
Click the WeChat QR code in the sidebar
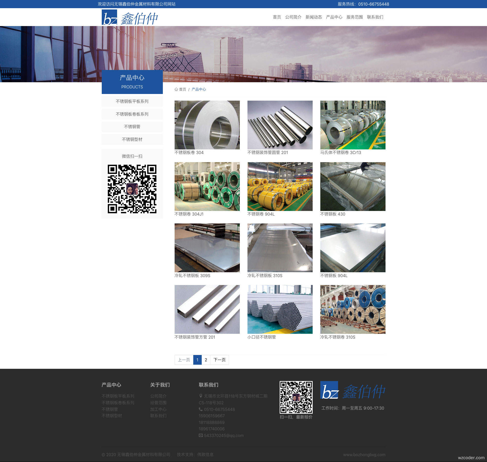point(132,189)
